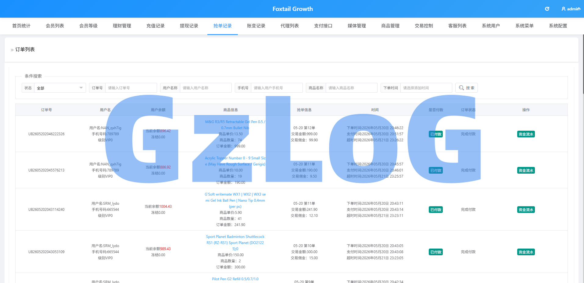Expand the 状态 status dropdown
Screen dimensions: 584x283
(60, 88)
